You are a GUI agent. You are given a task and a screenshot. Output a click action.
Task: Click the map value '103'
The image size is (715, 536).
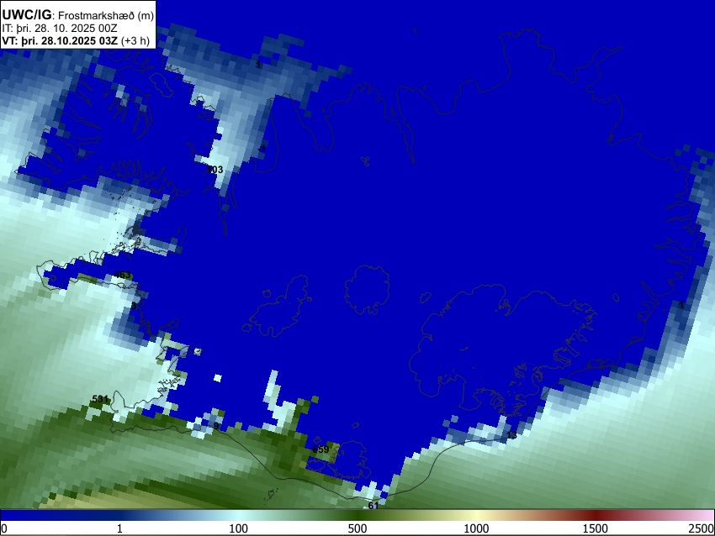pos(215,170)
